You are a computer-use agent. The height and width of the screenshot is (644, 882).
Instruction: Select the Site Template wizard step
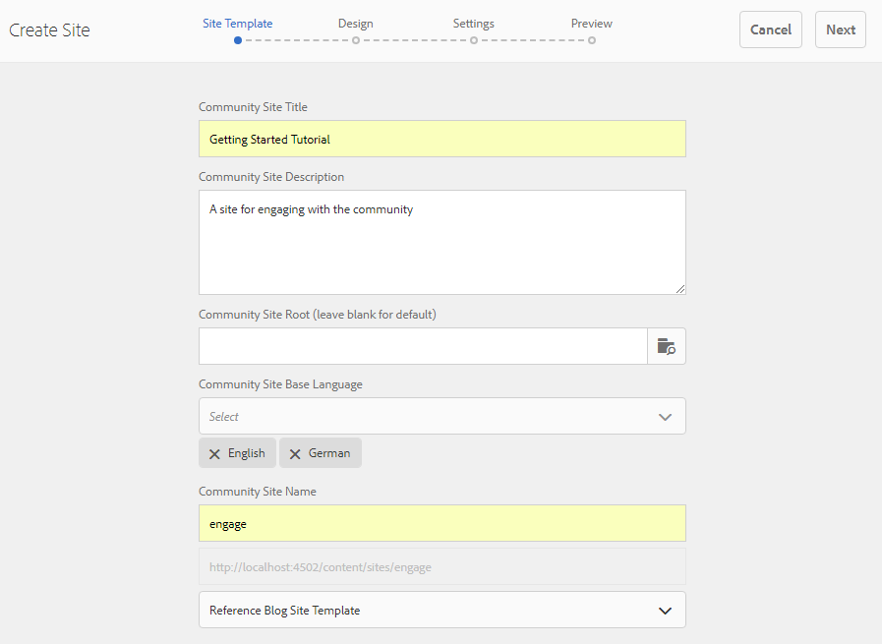[237, 24]
